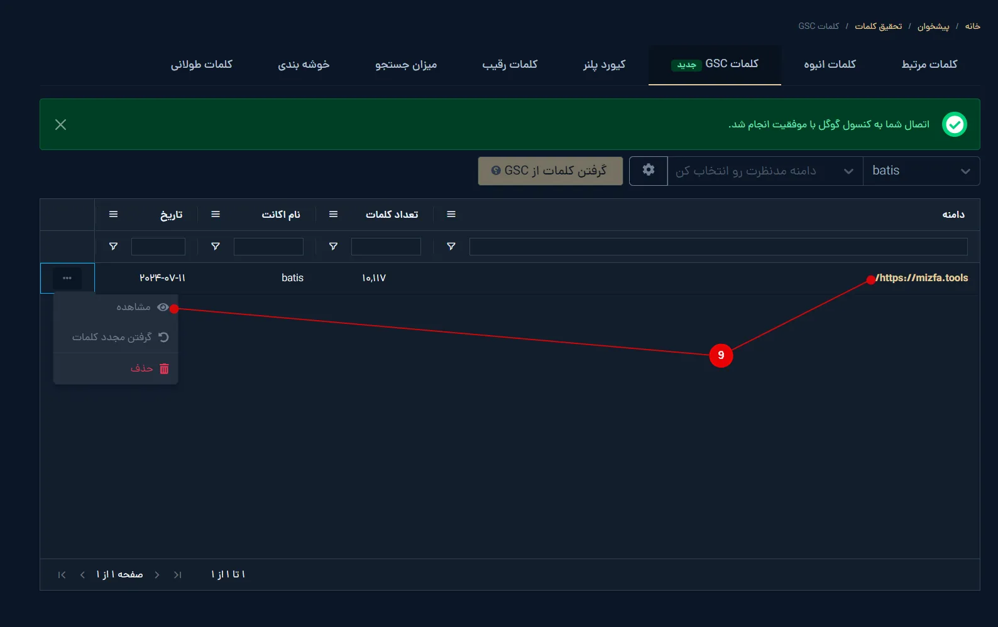
Task: Open column menu for تاریخ column
Action: tap(113, 215)
